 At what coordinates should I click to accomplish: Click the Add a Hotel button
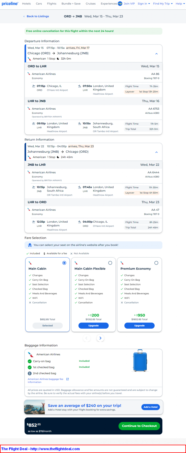point(150,407)
